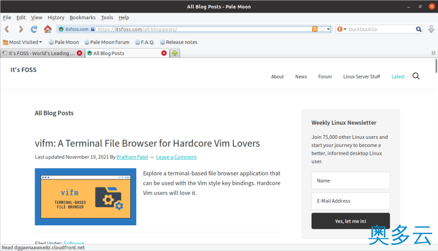Viewport: 438px width, 251px height.
Task: Open the Release notes bookmark
Action: tap(179, 42)
